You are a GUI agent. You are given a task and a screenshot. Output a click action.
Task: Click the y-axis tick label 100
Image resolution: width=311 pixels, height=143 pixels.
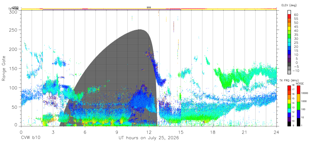[13, 88]
